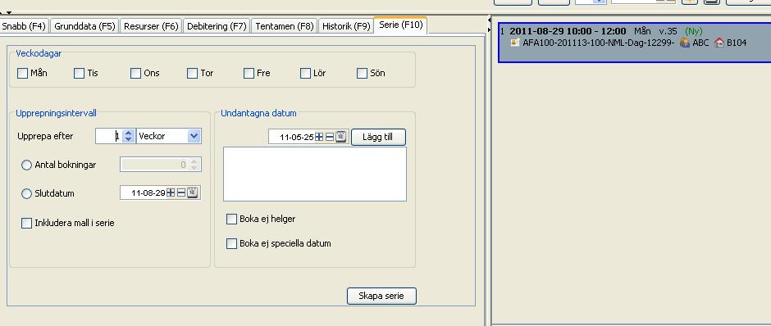Click the plus icon in the Slutdatum field
The image size is (771, 326).
171,193
